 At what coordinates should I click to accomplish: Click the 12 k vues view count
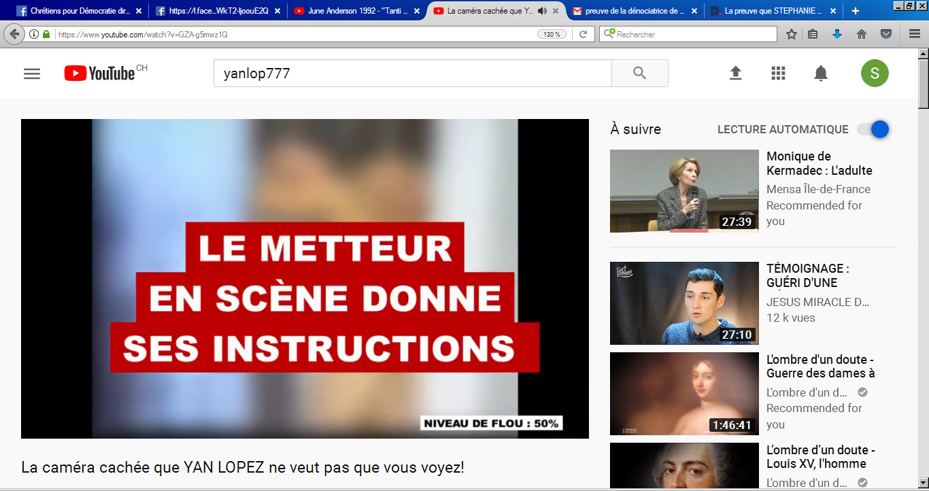click(x=791, y=318)
